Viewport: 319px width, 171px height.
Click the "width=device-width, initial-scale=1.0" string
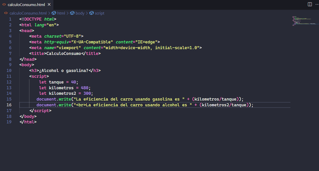151,48
